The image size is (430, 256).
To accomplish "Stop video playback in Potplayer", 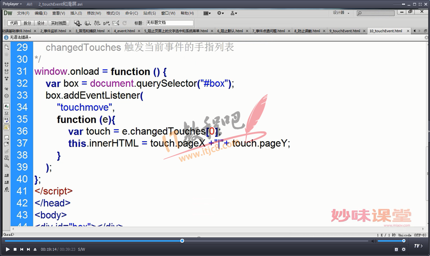I will click(15, 249).
